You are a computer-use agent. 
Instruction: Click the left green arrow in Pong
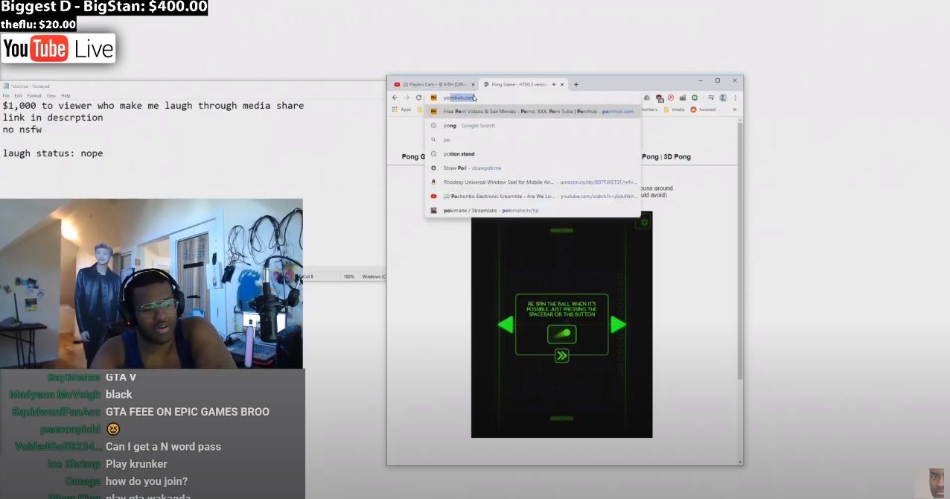(x=506, y=324)
